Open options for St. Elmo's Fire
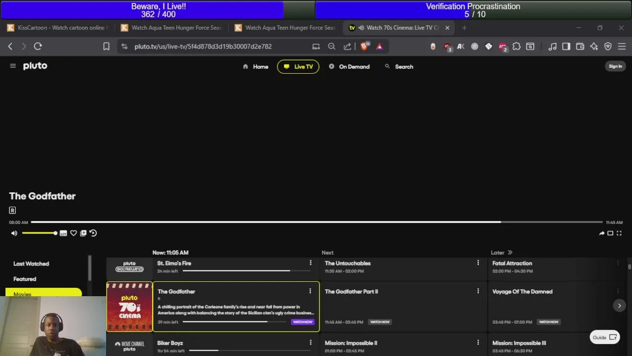This screenshot has width=632, height=356. click(x=311, y=263)
